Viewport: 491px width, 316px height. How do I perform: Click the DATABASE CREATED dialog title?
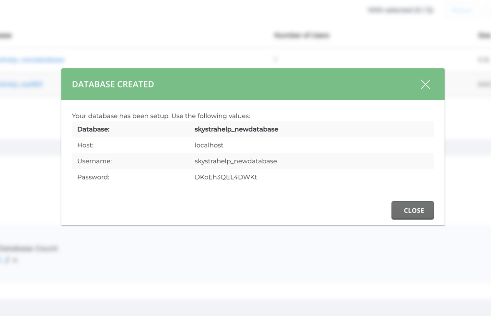(113, 84)
